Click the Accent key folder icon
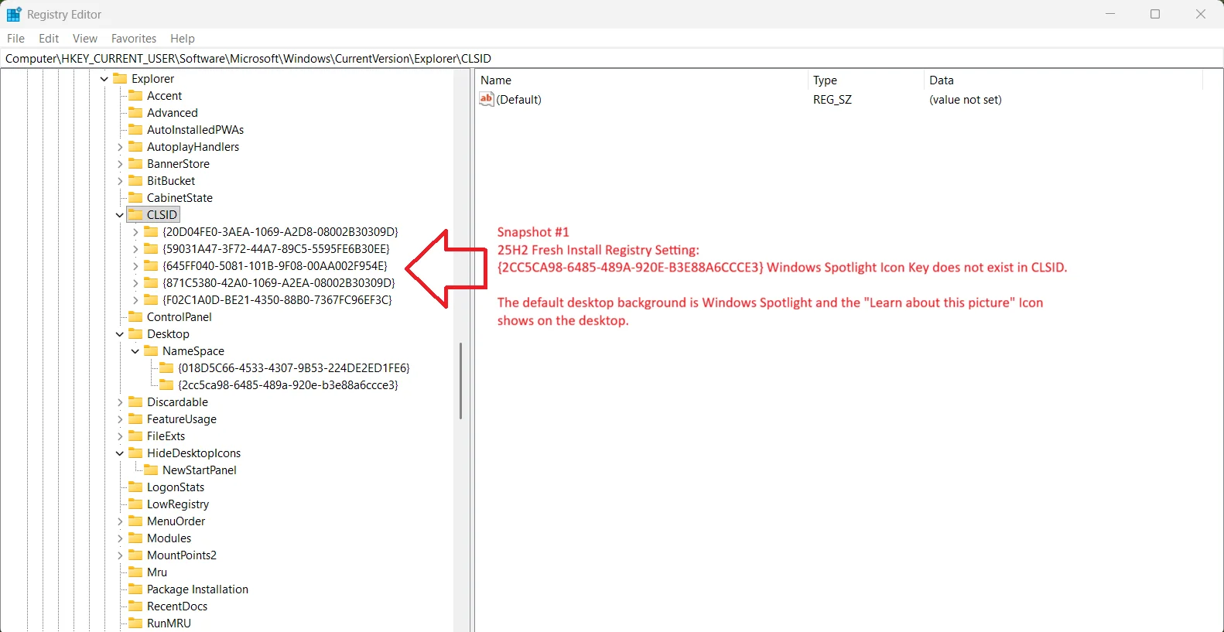The height and width of the screenshot is (632, 1224). [135, 96]
